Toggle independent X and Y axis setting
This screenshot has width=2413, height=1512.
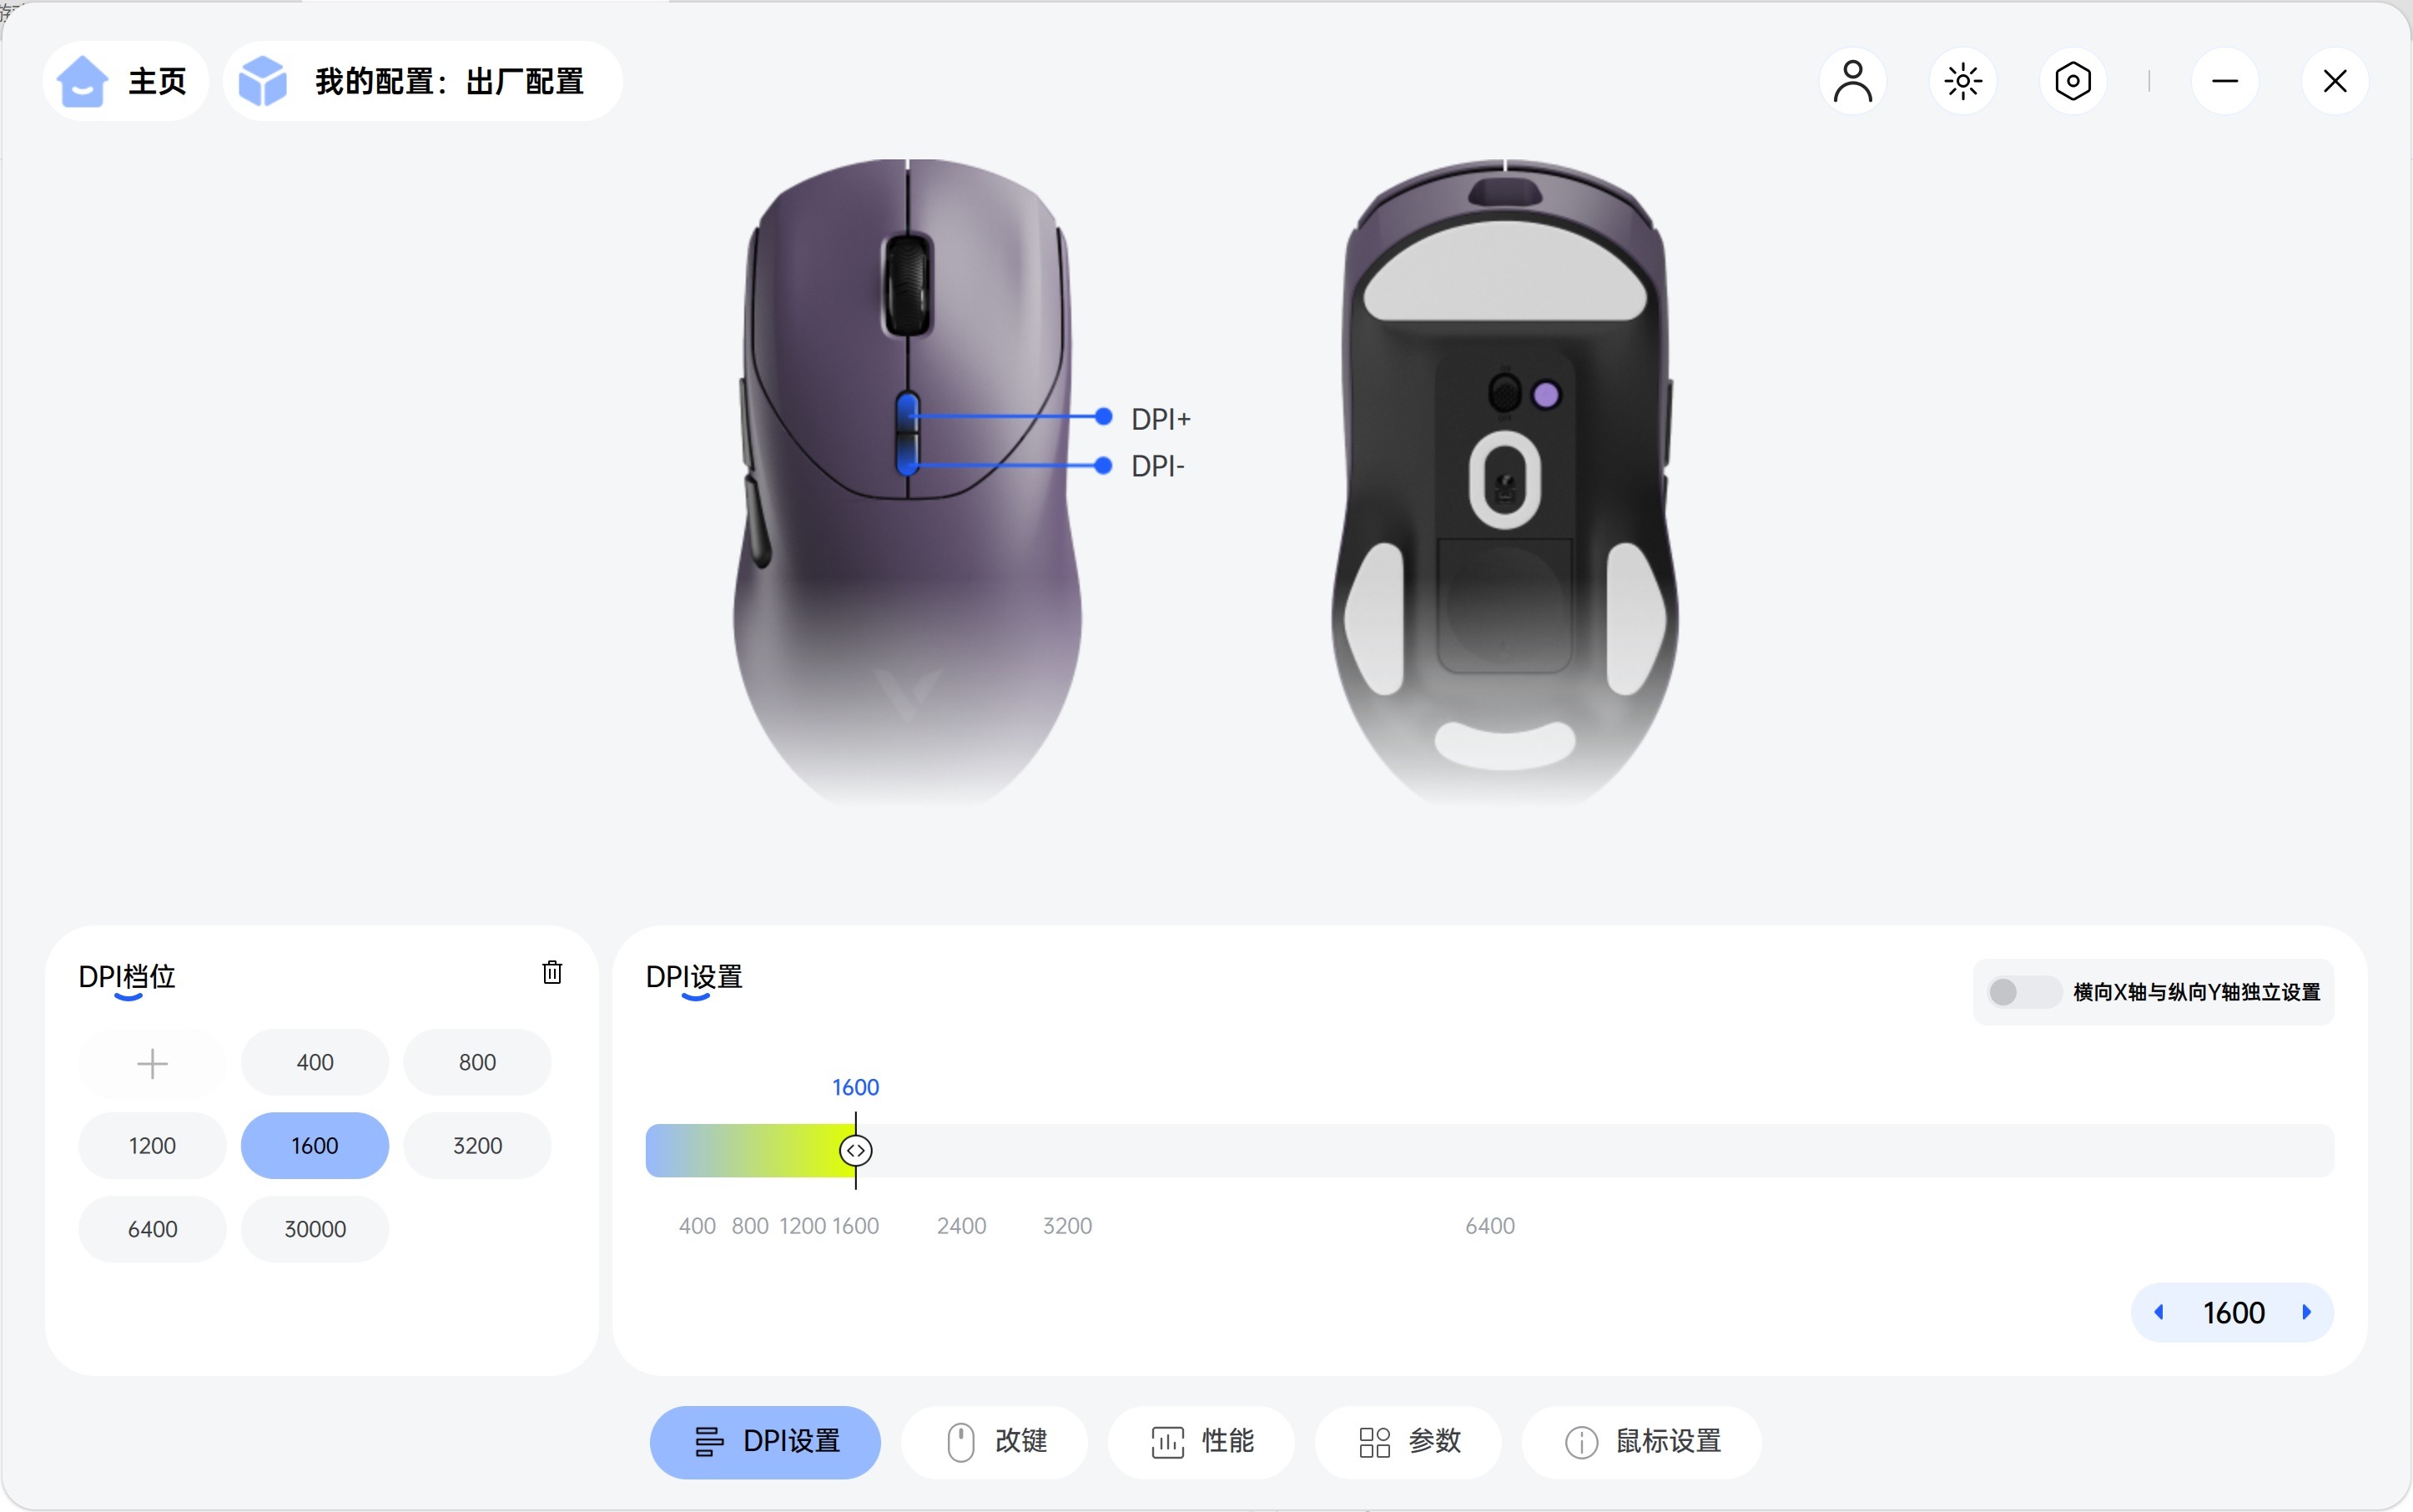[2022, 992]
